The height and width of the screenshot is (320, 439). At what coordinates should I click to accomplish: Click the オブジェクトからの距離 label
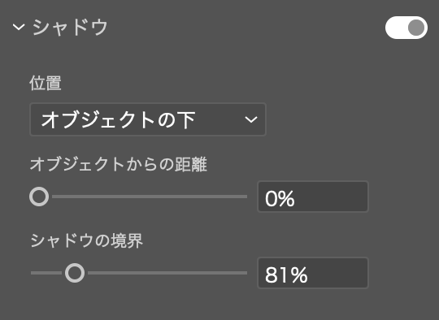(x=119, y=164)
